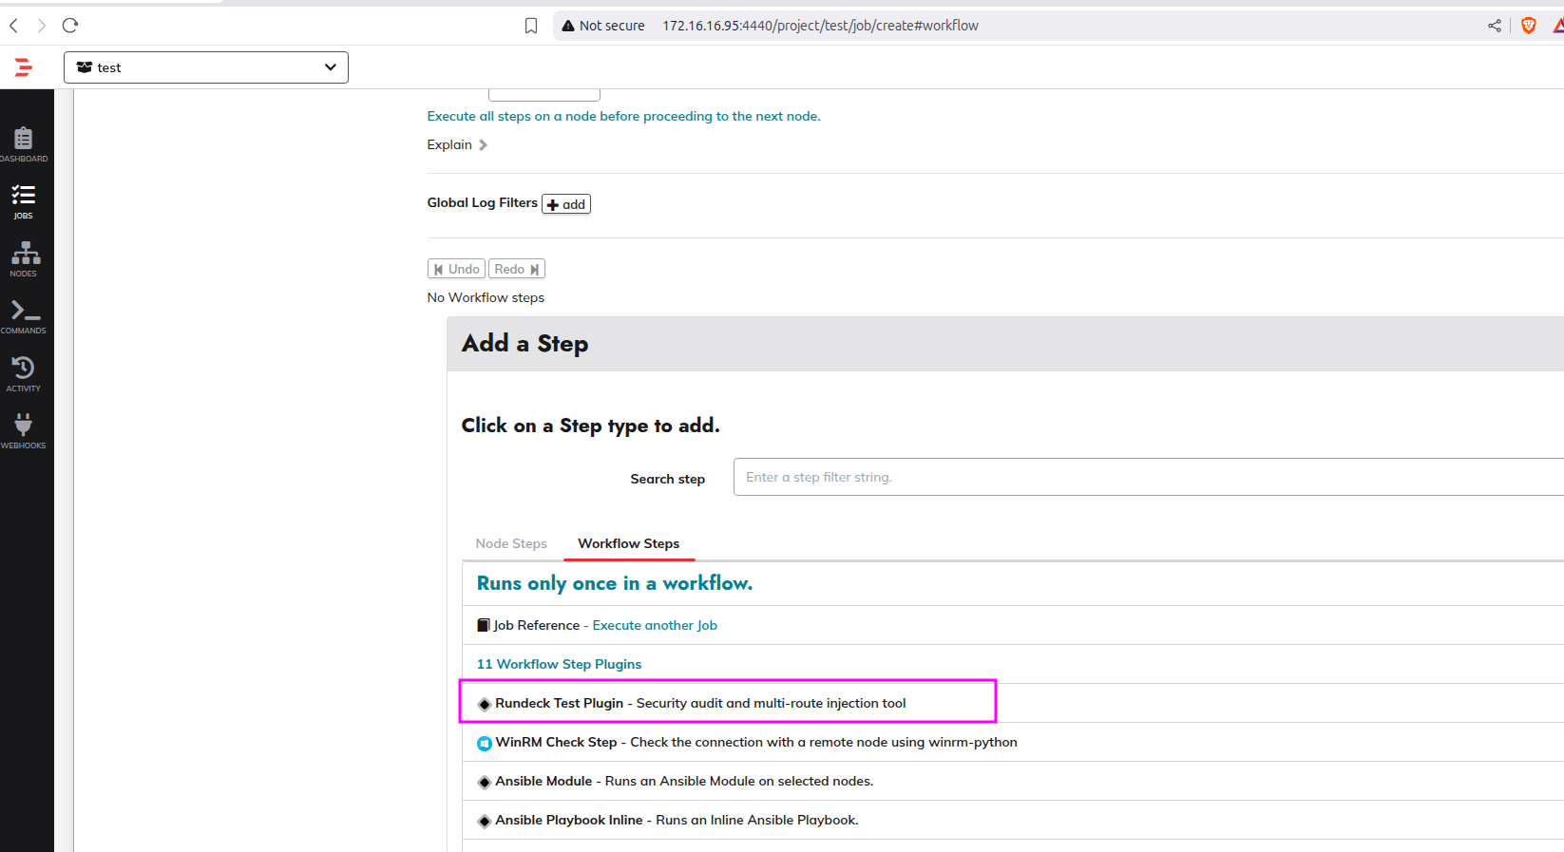This screenshot has height=852, width=1564.
Task: Select the Workflow Steps tab
Action: pyautogui.click(x=628, y=543)
